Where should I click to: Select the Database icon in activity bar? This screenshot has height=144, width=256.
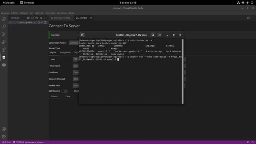[4, 57]
